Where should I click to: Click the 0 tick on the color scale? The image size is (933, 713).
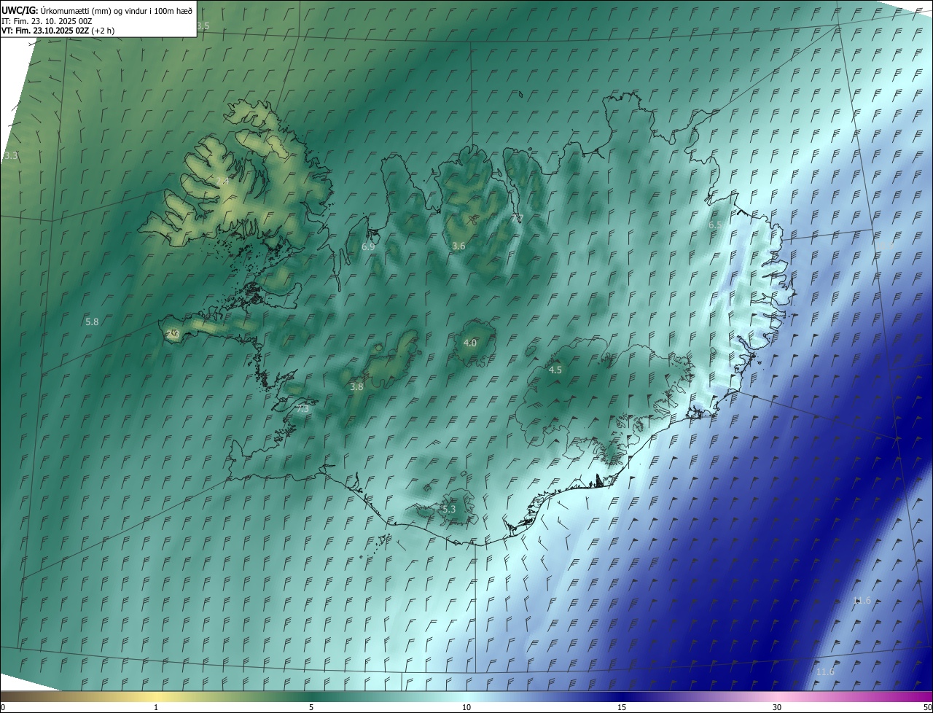click(2, 707)
